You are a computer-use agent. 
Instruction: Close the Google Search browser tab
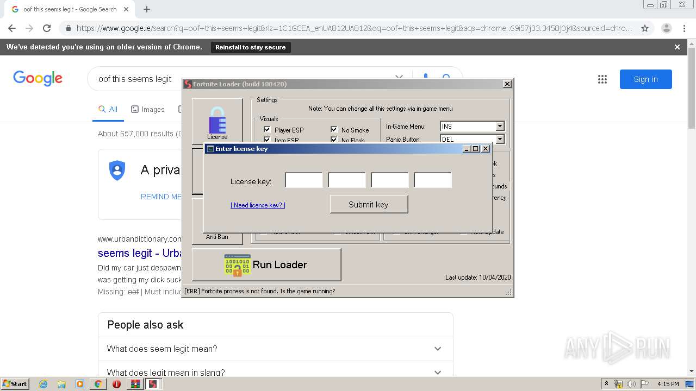(126, 9)
